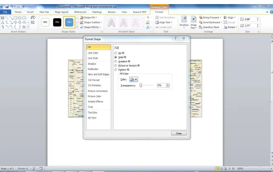Select the Arrow line shape

pos(11,18)
